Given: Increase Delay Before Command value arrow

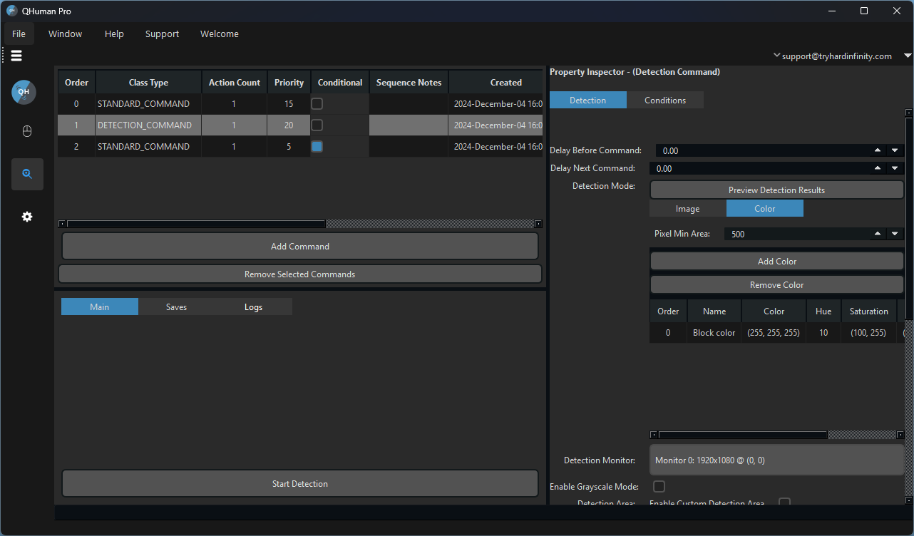Looking at the screenshot, I should [878, 150].
